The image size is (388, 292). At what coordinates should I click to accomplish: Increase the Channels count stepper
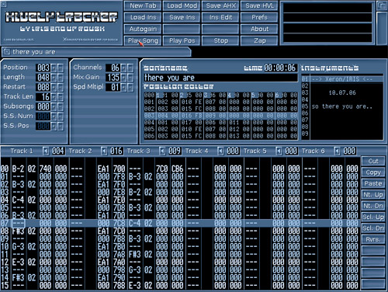coord(123,68)
